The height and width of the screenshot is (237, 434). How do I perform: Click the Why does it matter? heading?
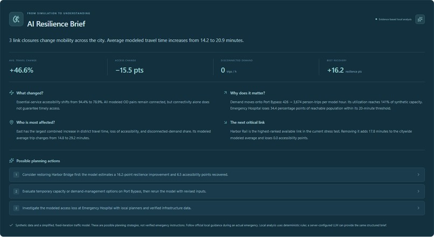pos(248,93)
